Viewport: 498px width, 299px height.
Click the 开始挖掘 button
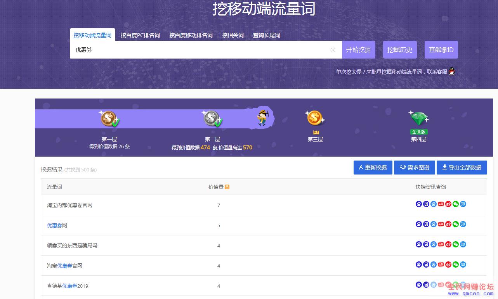coord(358,50)
